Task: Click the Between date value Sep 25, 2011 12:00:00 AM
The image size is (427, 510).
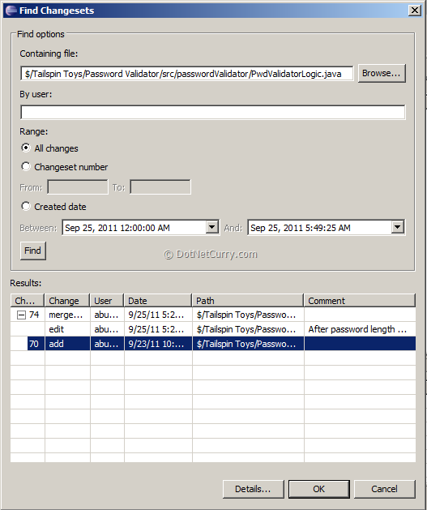Action: coord(117,228)
